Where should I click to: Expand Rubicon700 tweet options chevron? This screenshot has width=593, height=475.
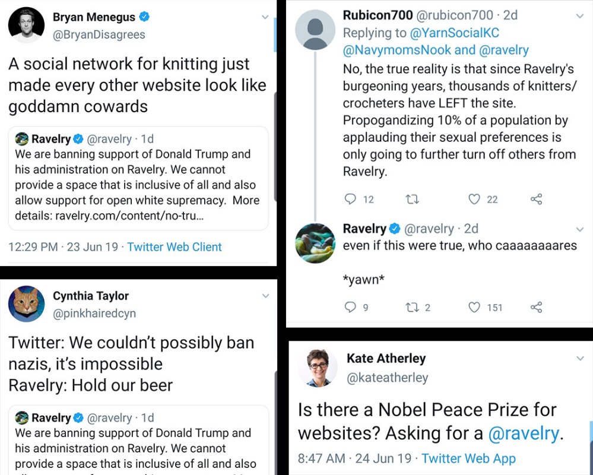(x=580, y=16)
